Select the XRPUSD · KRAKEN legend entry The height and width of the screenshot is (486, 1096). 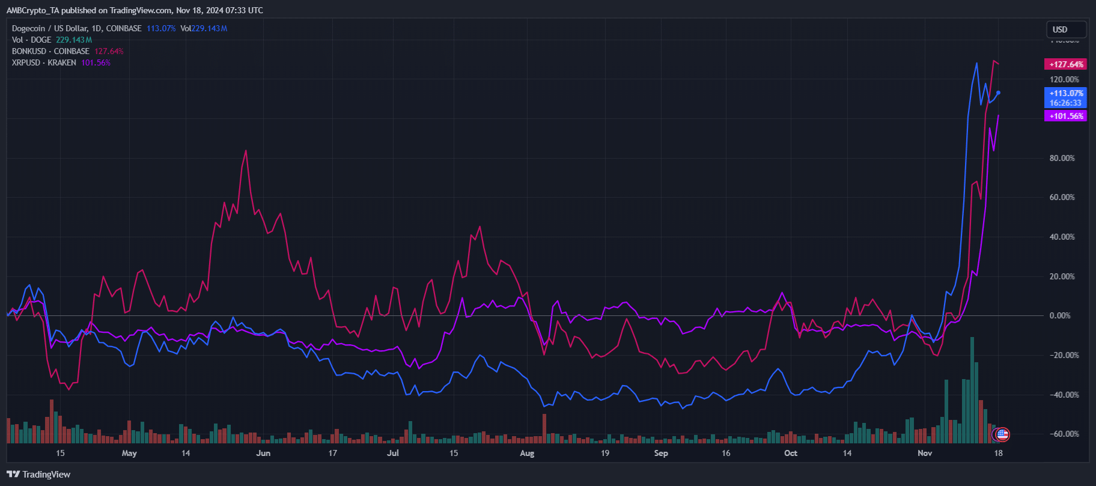coord(44,62)
